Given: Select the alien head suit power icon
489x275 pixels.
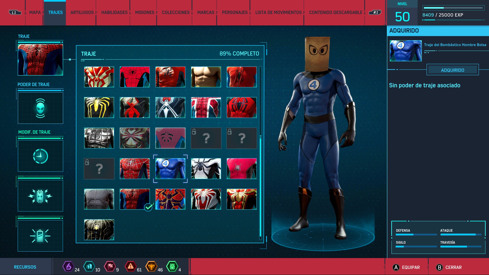Looking at the screenshot, I should [x=40, y=108].
